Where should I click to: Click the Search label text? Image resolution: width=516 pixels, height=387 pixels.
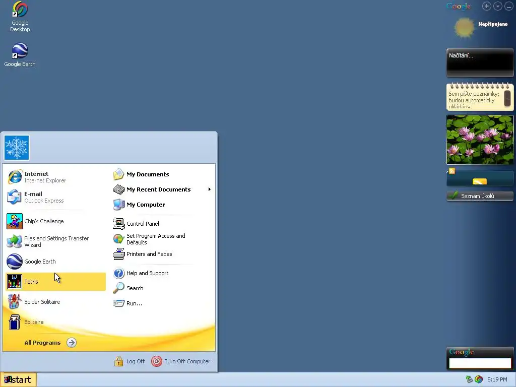135,288
